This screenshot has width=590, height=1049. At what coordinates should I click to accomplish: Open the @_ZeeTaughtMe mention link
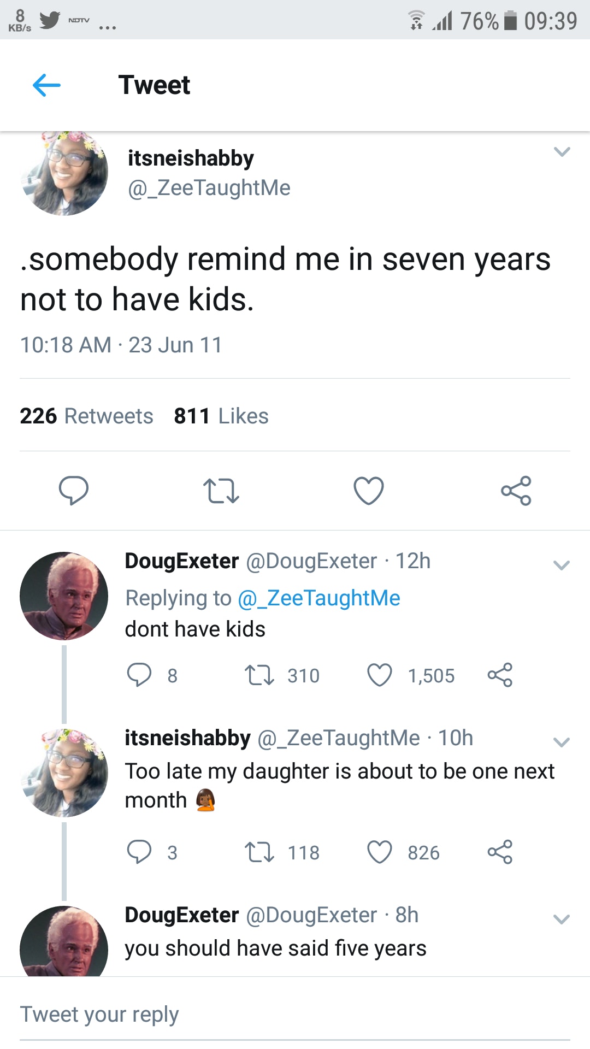tap(319, 598)
